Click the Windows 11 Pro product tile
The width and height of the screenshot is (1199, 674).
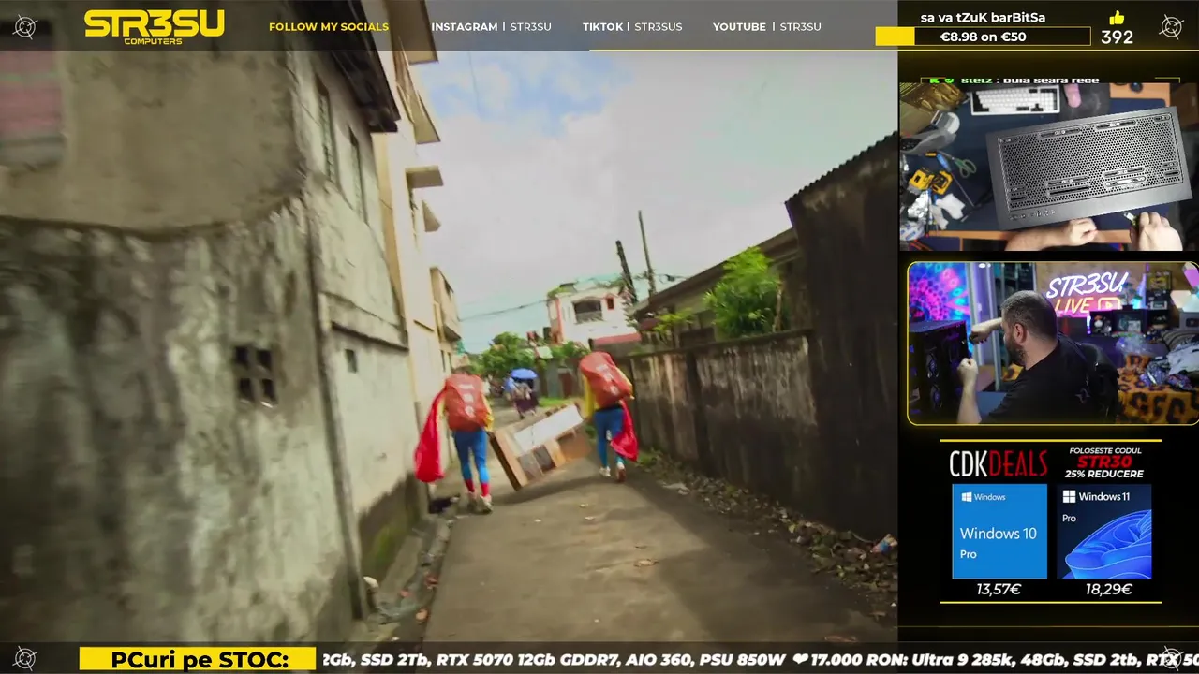click(1104, 531)
